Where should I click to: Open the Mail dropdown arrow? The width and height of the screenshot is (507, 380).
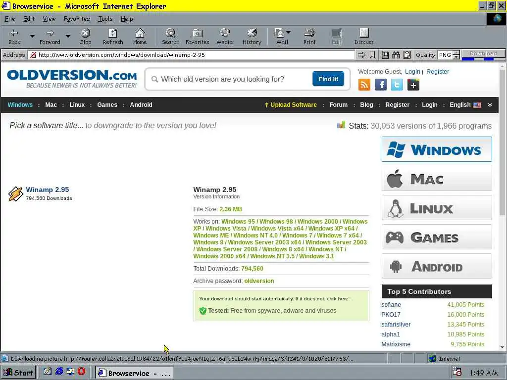click(289, 32)
